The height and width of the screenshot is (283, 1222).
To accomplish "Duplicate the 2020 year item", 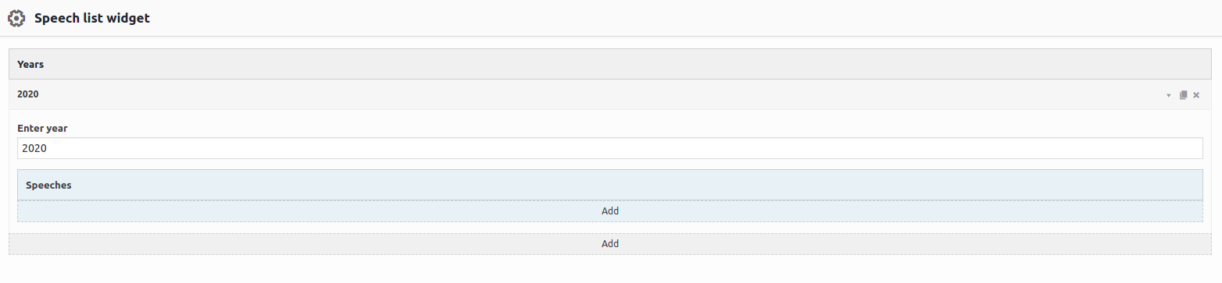I will point(1183,95).
